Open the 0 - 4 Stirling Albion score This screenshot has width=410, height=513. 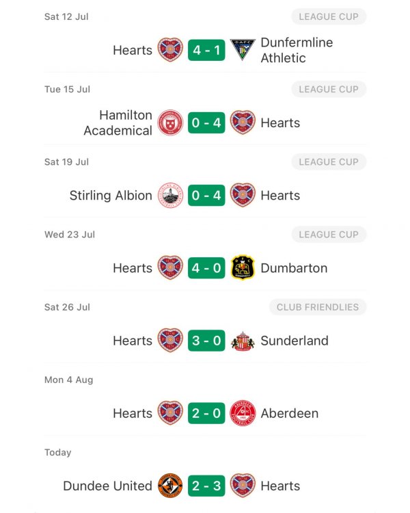pos(206,196)
